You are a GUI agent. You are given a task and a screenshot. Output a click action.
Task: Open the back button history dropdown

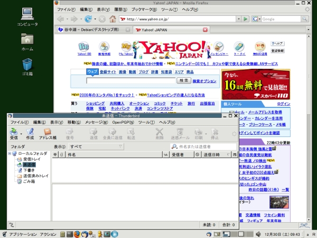coord(67,19)
